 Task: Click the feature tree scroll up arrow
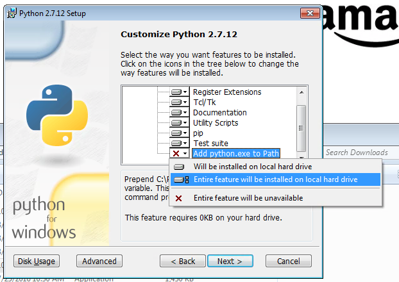click(301, 92)
